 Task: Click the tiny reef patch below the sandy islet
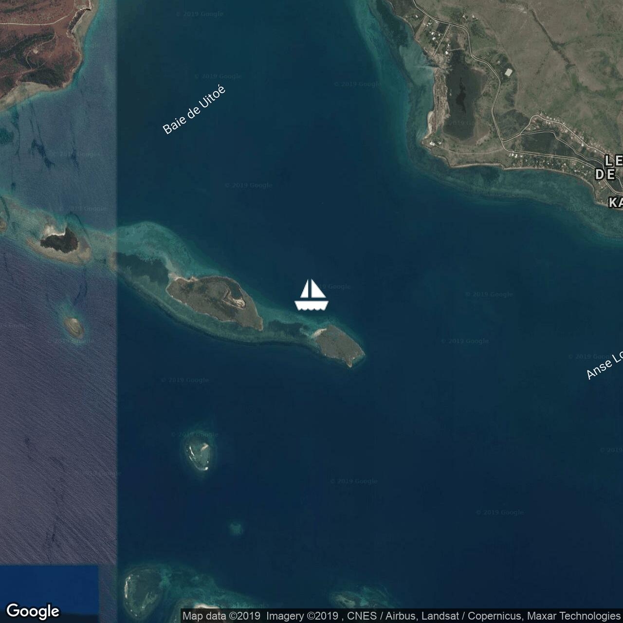236,528
